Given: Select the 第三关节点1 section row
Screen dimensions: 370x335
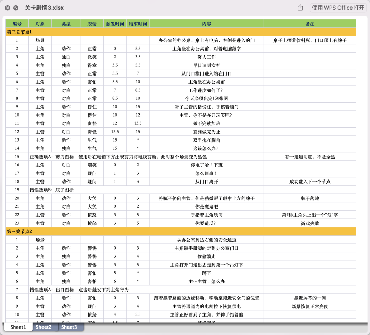Looking at the screenshot, I should pos(181,32).
